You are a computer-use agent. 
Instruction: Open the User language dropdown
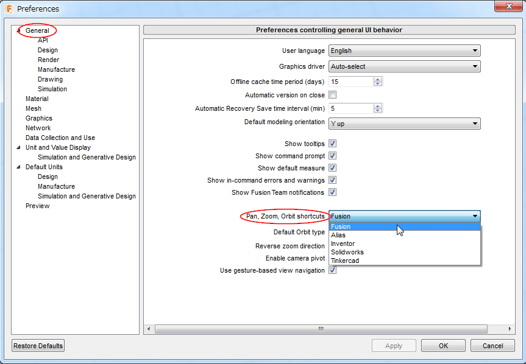tap(475, 51)
